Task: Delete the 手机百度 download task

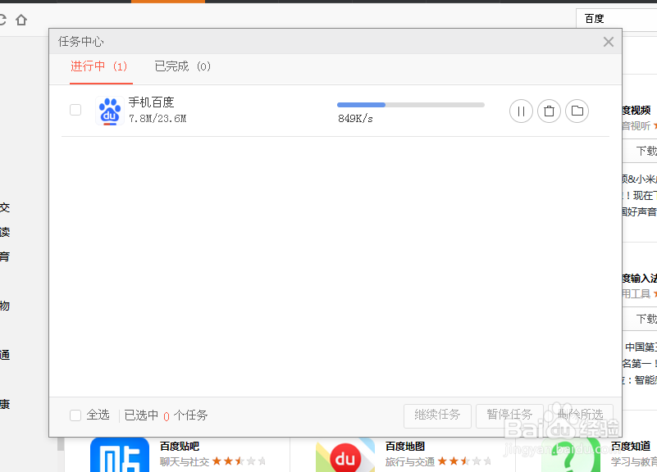Action: 549,111
